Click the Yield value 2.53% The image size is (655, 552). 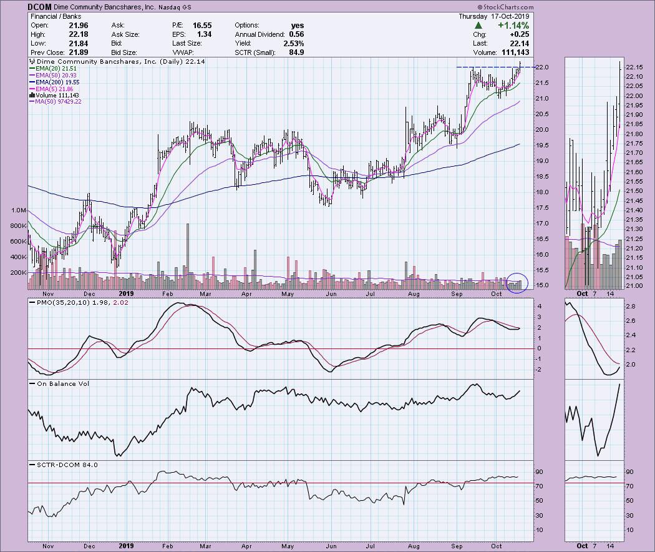(x=293, y=44)
